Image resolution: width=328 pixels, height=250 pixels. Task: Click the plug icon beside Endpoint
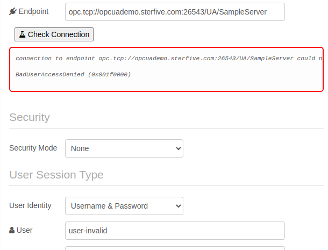(13, 11)
